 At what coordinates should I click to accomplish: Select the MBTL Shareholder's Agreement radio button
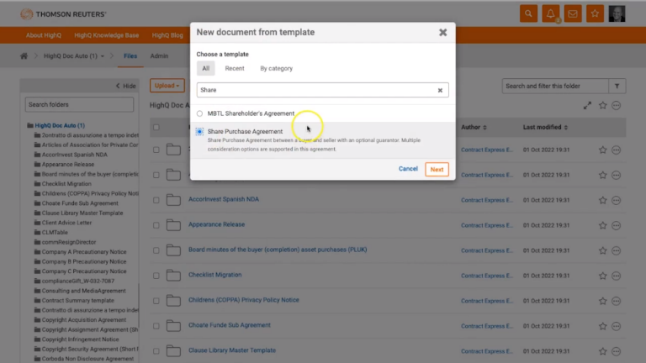coord(199,113)
